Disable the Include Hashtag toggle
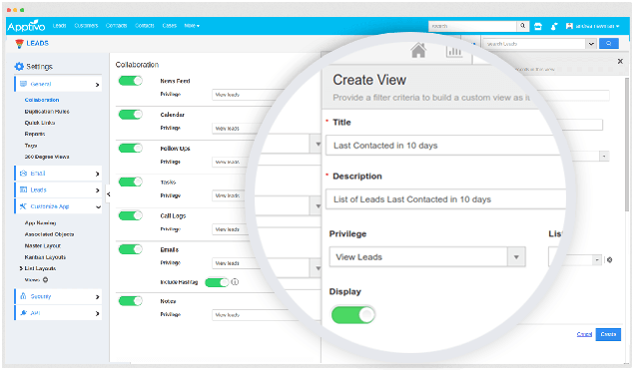 pyautogui.click(x=217, y=282)
